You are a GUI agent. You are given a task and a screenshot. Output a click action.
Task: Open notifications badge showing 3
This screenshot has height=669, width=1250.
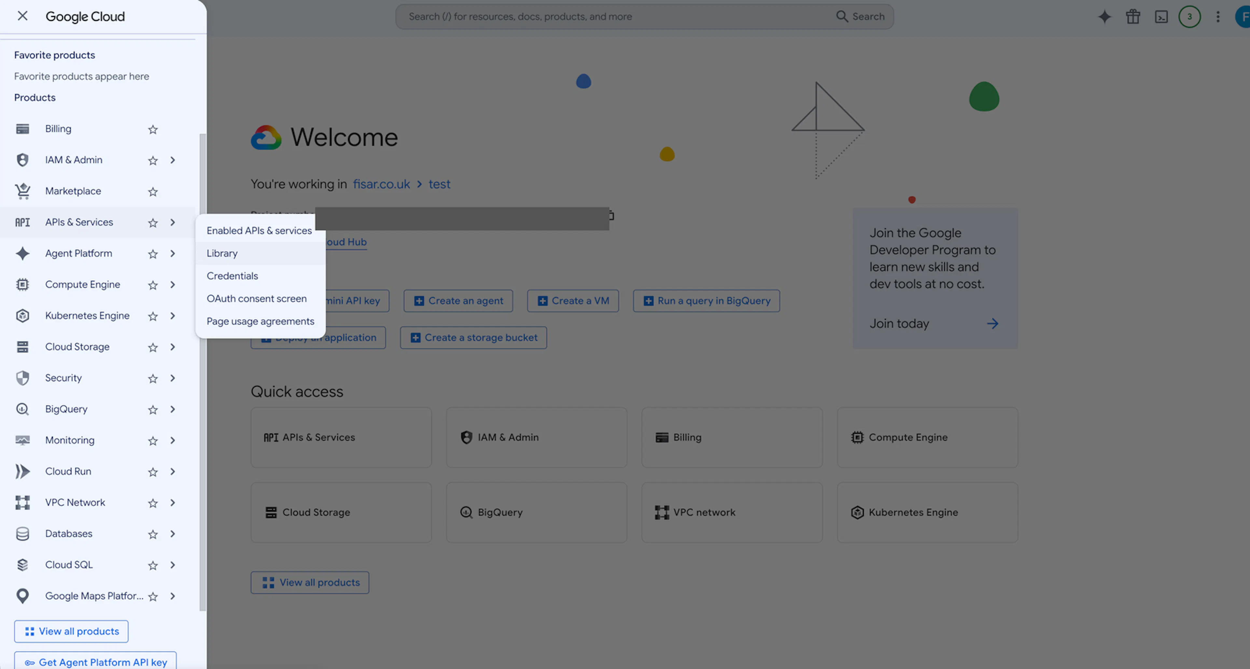[x=1189, y=17]
